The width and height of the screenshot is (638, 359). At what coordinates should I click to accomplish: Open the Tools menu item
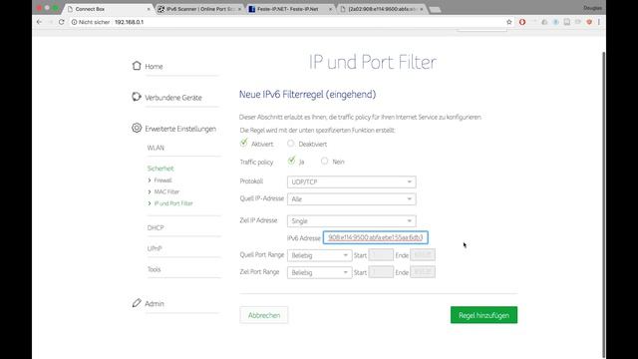click(154, 269)
